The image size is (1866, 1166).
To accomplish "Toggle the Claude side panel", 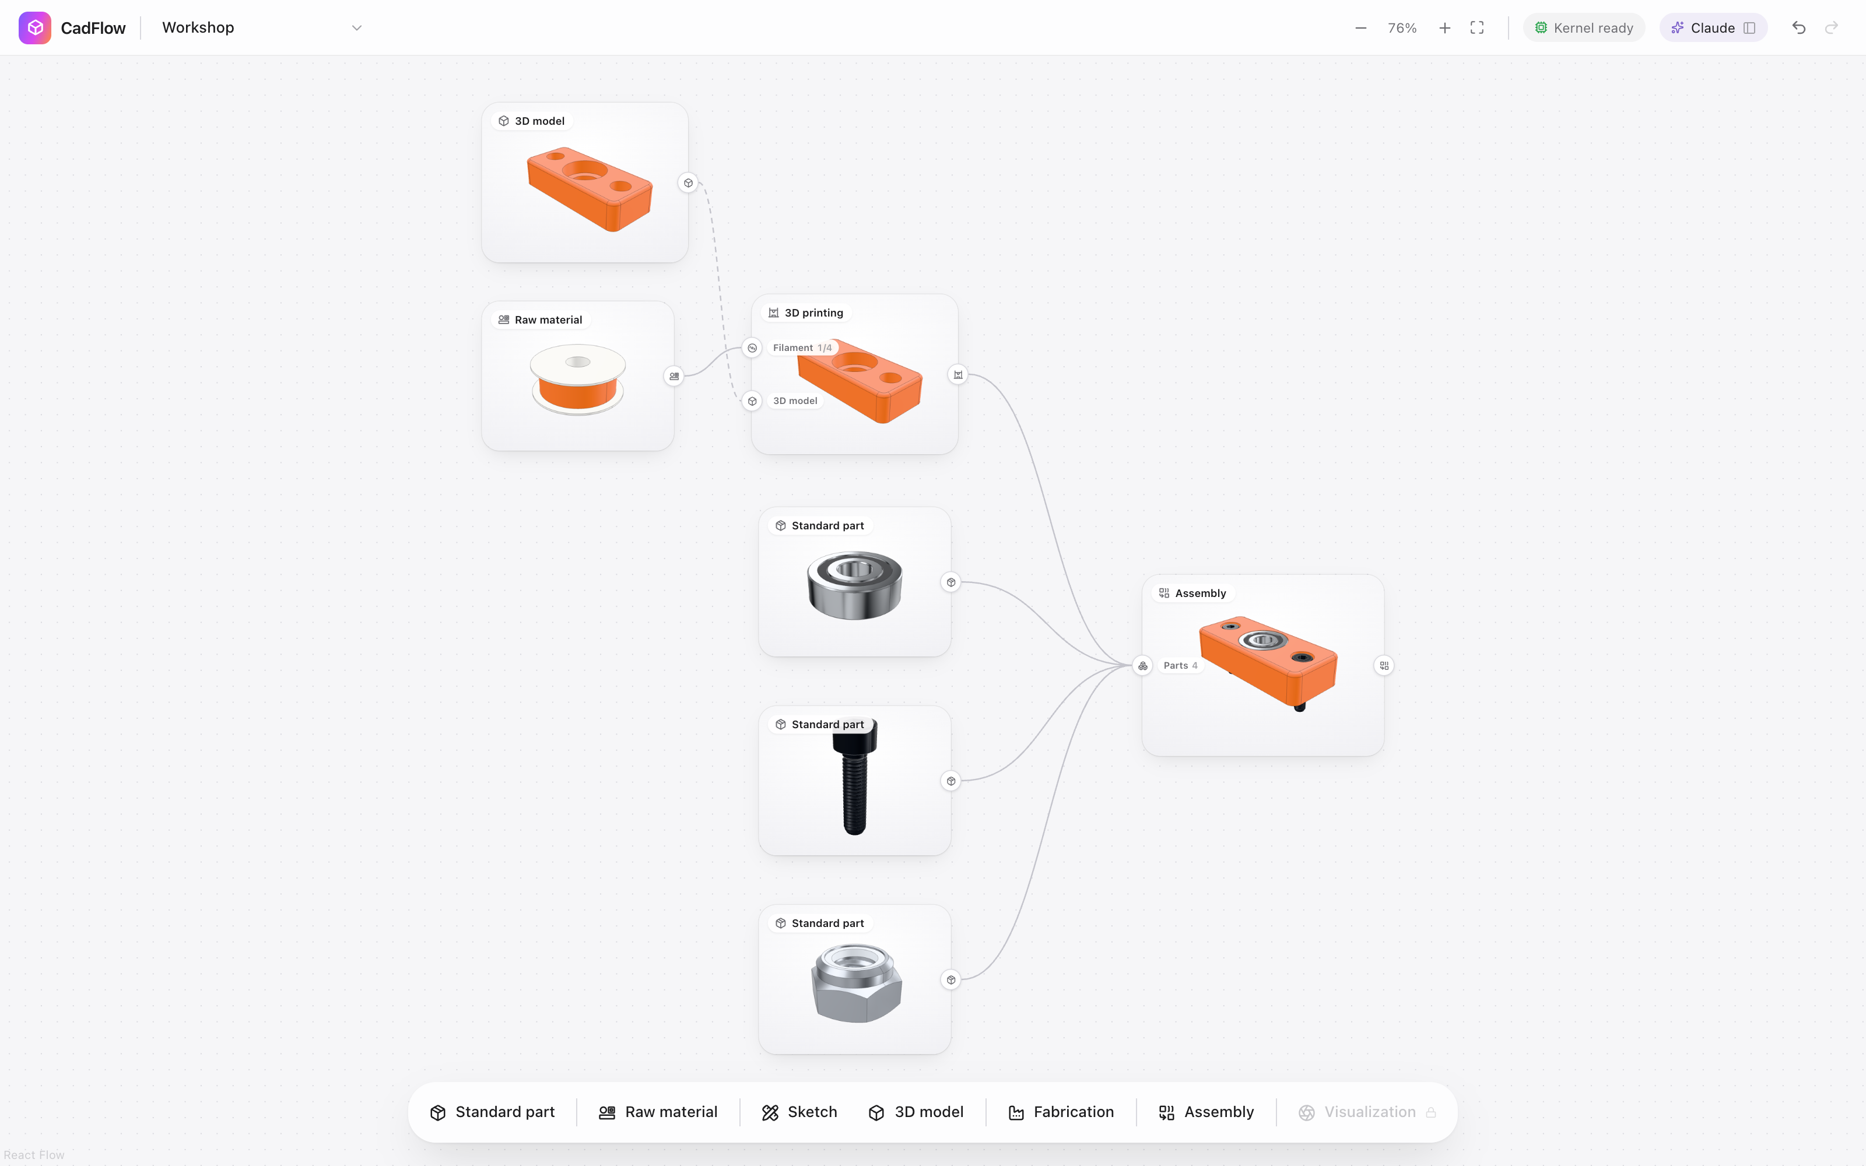I will (1713, 28).
